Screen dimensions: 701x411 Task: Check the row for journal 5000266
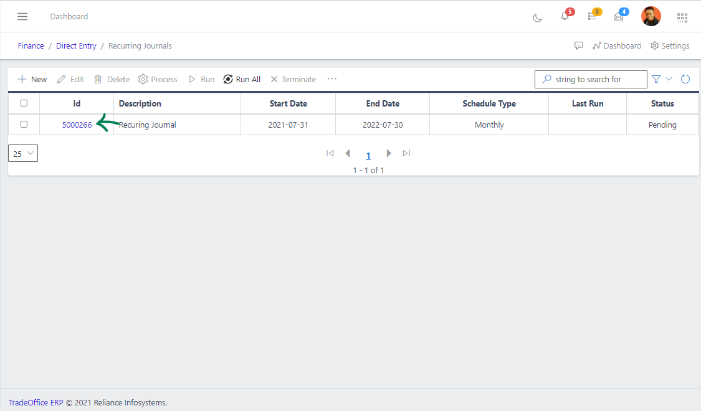coord(24,125)
